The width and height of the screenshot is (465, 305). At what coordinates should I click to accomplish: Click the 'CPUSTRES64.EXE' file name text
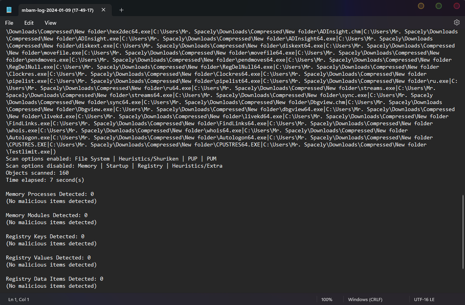[x=238, y=144]
